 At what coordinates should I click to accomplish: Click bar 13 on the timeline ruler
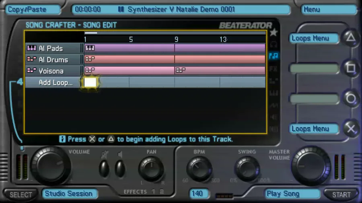coord(223,39)
